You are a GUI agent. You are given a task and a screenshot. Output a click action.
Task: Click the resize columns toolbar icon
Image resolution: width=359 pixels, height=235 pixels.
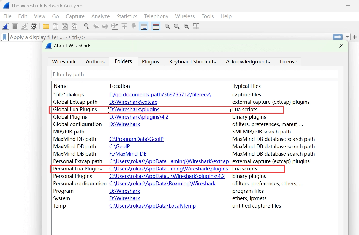(196, 26)
